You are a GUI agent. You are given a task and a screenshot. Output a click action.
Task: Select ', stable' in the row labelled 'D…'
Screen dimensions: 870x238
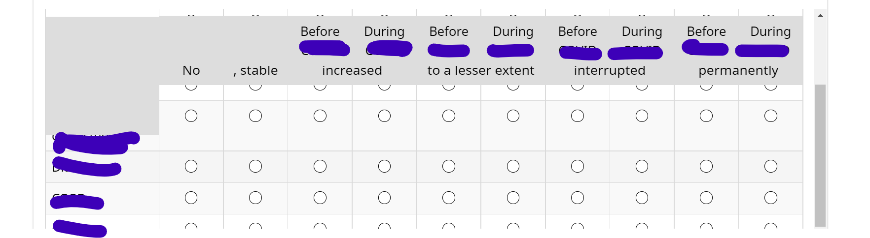click(x=255, y=166)
